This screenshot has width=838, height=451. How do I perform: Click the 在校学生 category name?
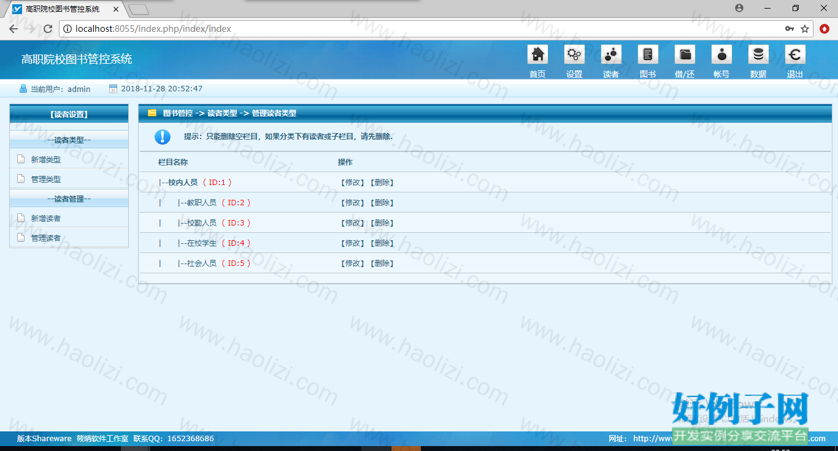point(202,243)
